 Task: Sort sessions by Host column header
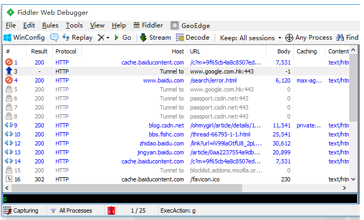coord(135,51)
